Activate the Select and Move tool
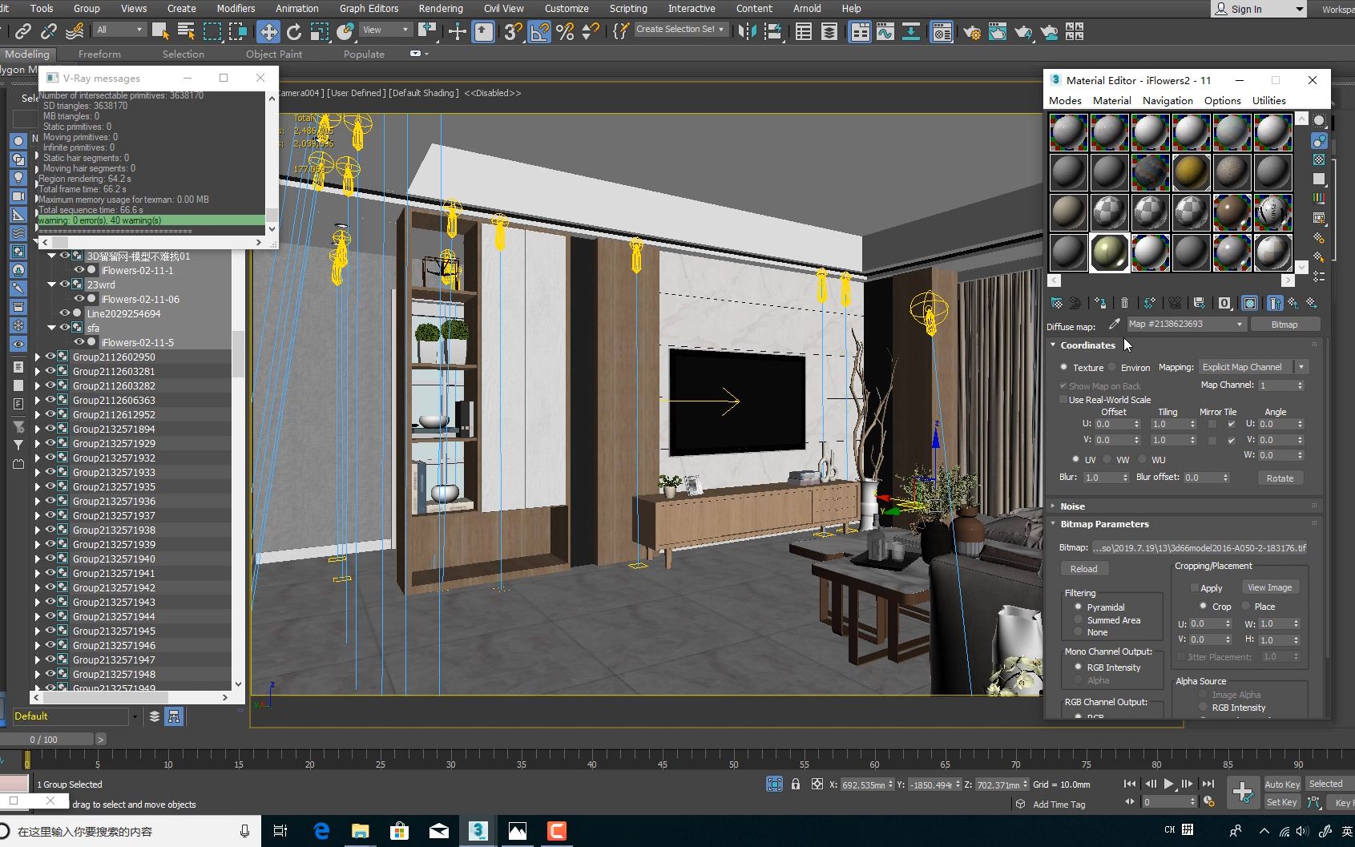 (x=268, y=31)
